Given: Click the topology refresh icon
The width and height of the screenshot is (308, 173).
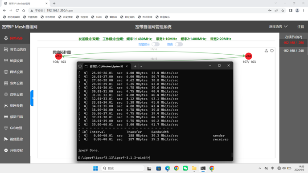Looking at the screenshot, I should (x=272, y=51).
